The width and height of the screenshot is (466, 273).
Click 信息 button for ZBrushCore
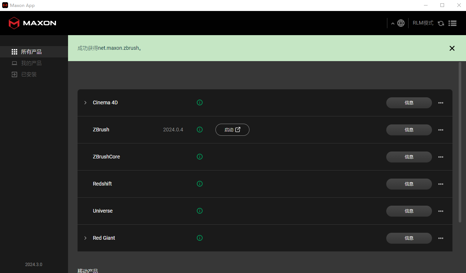[x=409, y=157]
